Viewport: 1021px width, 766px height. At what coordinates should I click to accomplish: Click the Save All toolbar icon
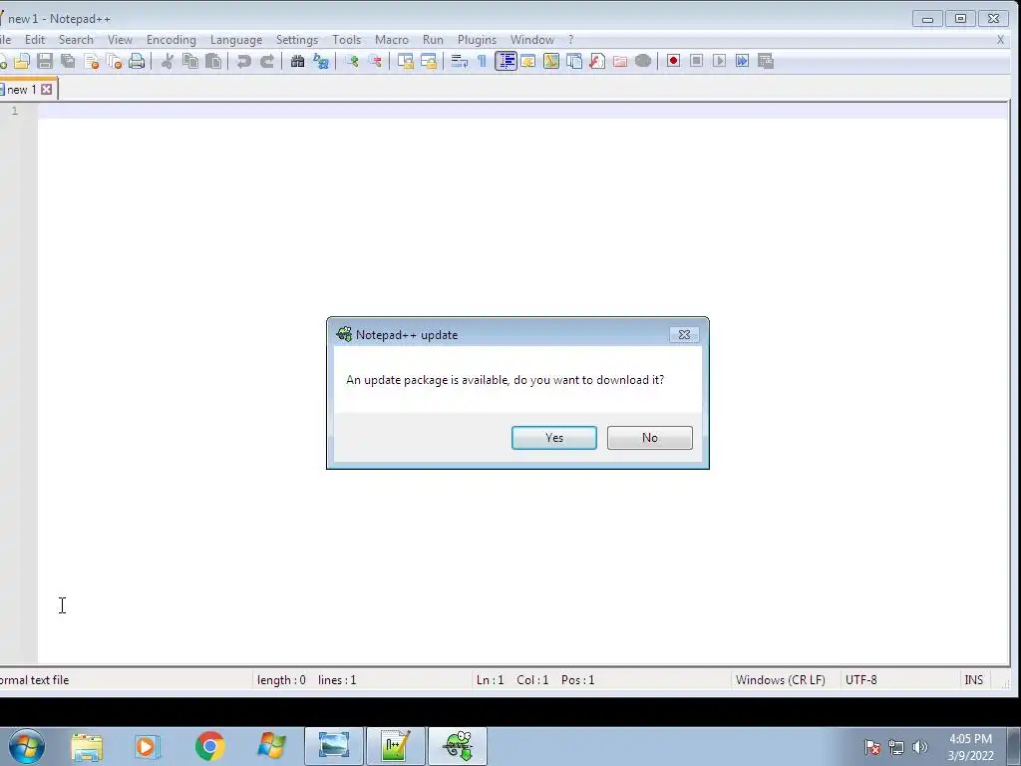(x=68, y=61)
